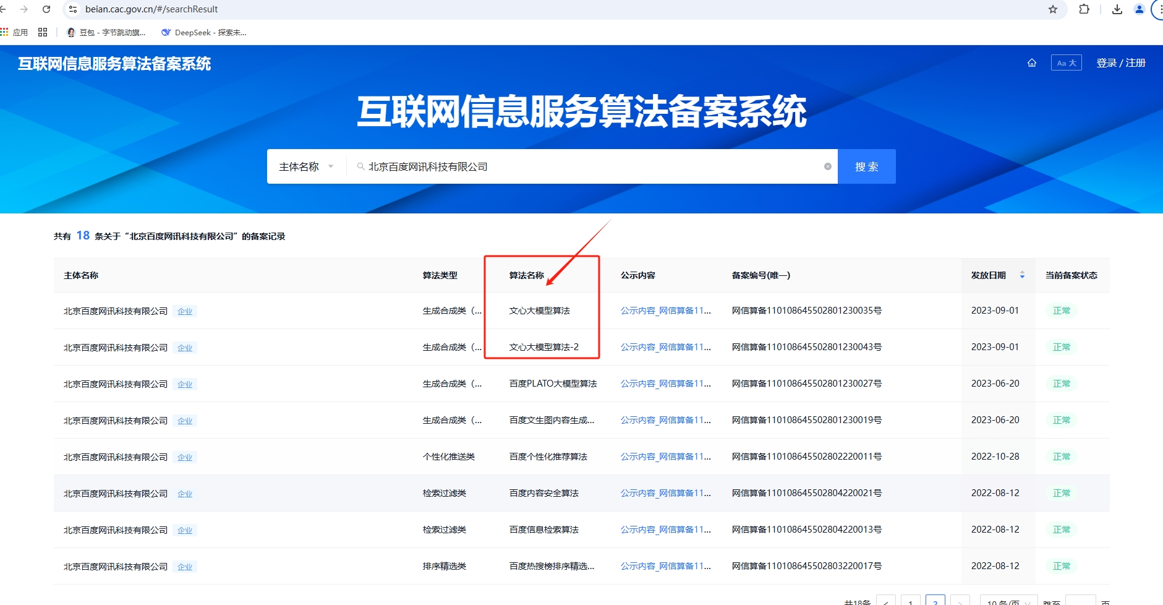Click 检索过滤类 type in 百度内容安全算法 row
The image size is (1163, 605).
coord(445,493)
